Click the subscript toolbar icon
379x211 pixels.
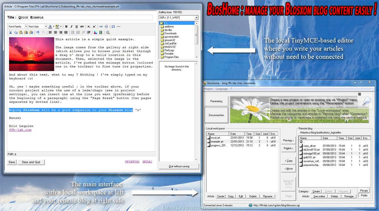click(89, 27)
